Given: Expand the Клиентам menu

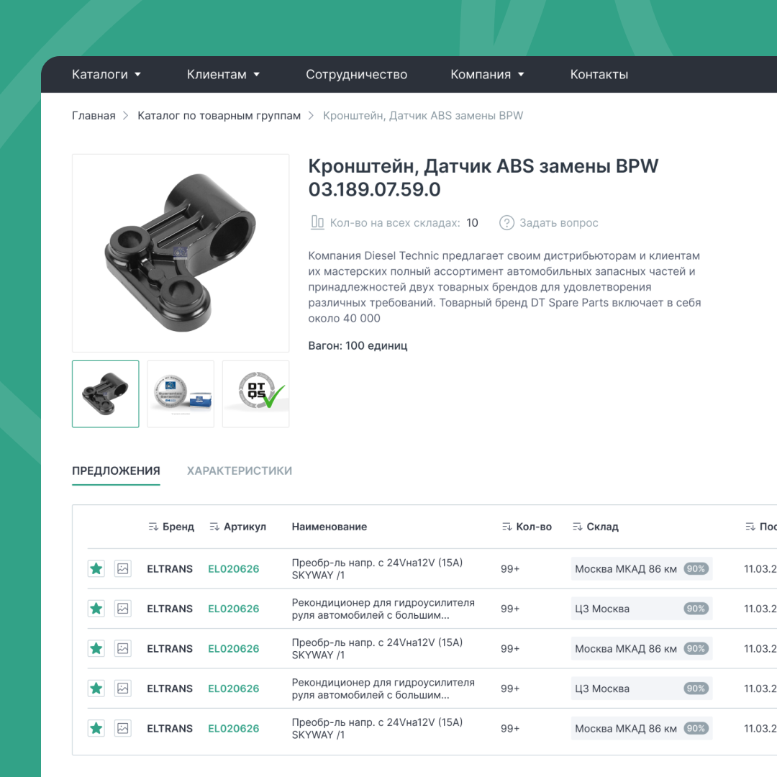Looking at the screenshot, I should pos(223,74).
